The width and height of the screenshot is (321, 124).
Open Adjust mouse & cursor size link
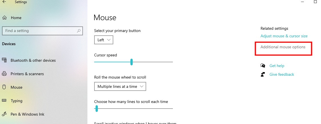284,36
